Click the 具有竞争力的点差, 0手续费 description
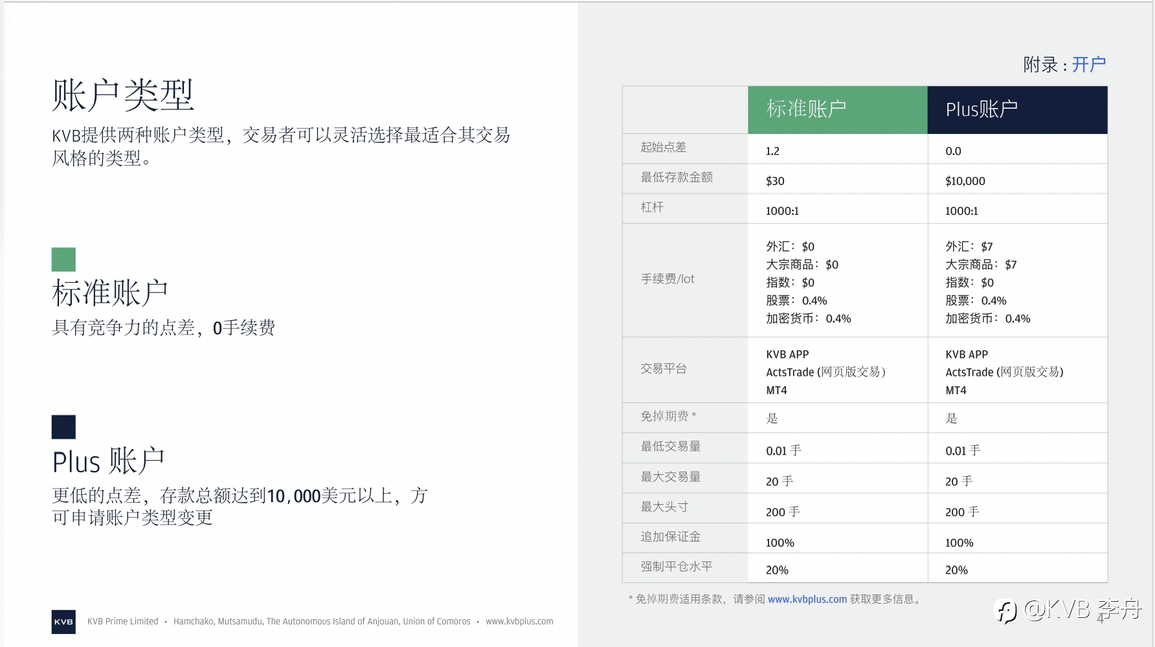The image size is (1155, 647). click(x=163, y=328)
